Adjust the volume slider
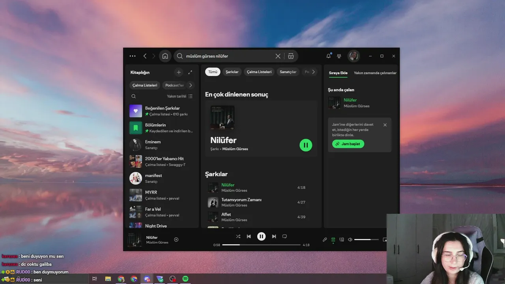This screenshot has height=284, width=505. pyautogui.click(x=366, y=239)
